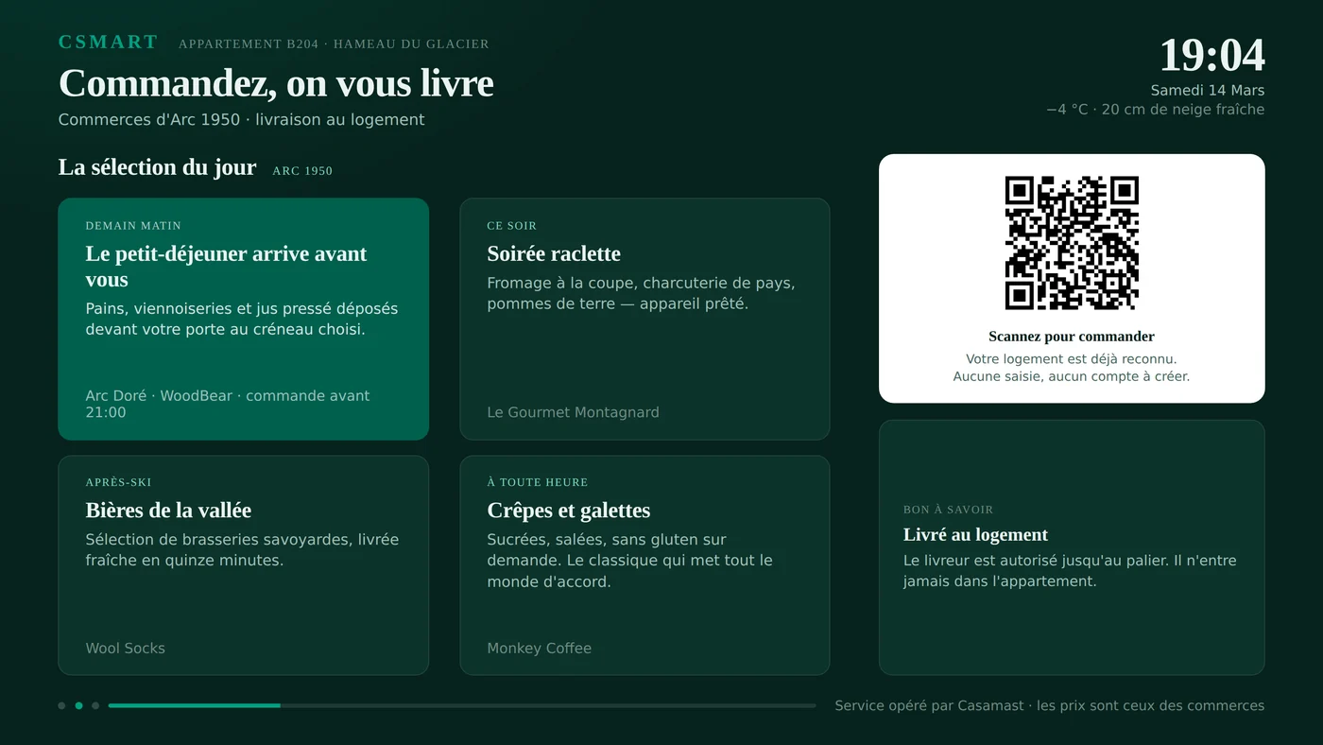Open the "Bières de la vallée" offer title
This screenshot has height=745, width=1323.
pos(168,511)
